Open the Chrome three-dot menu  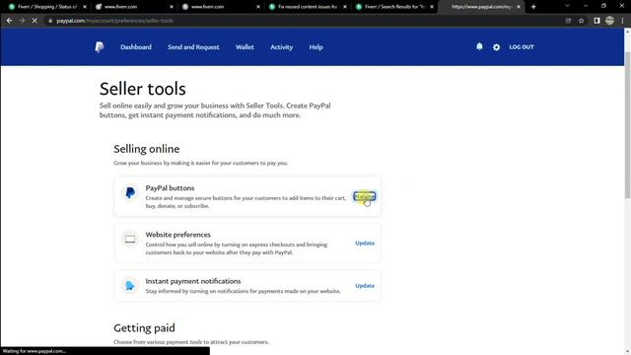(622, 21)
